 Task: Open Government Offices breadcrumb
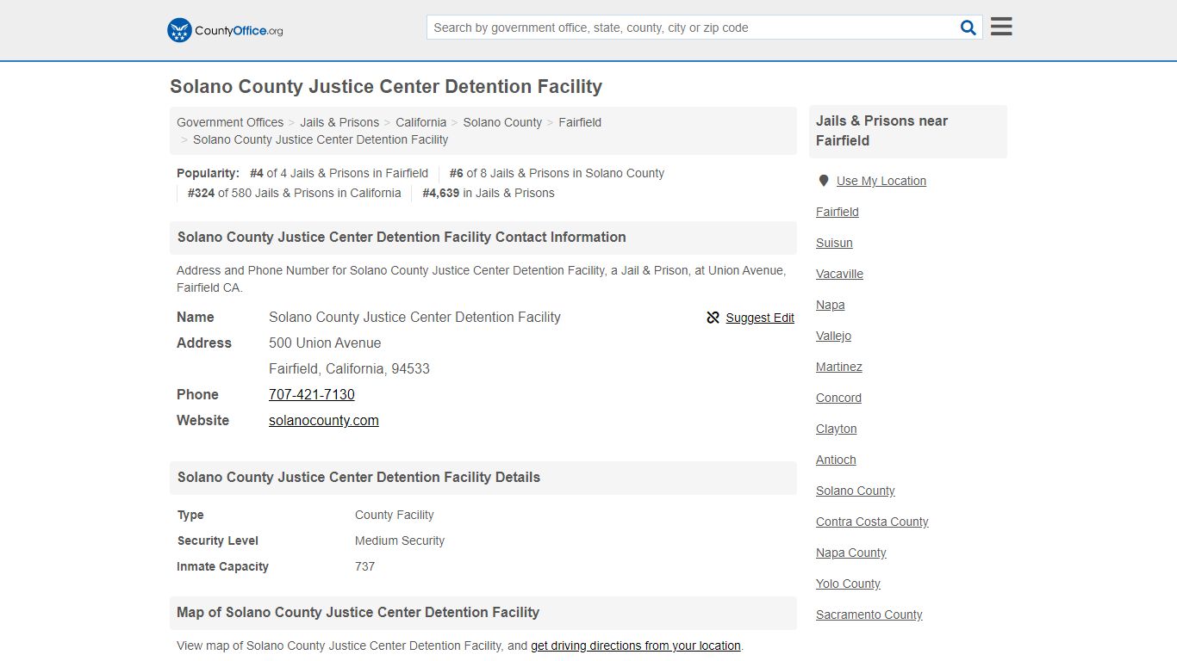tap(230, 122)
